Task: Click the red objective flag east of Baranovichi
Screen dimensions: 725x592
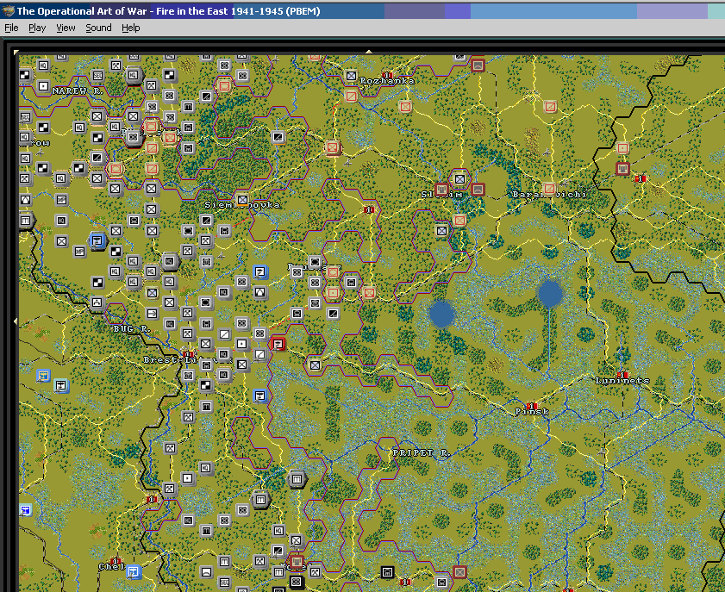Action: click(x=641, y=178)
